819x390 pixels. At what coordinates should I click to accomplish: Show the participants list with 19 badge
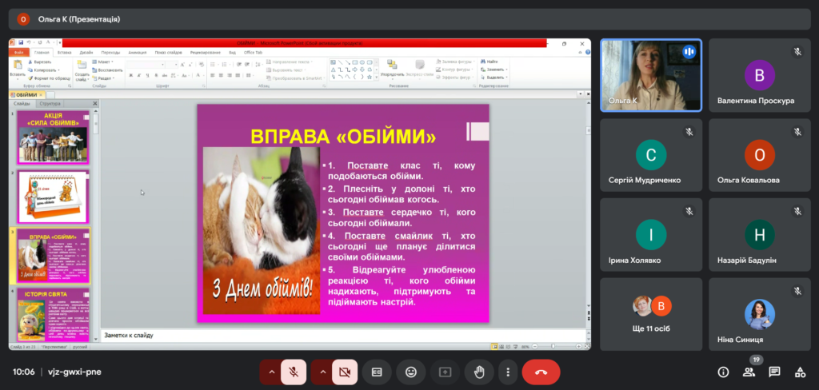pos(749,372)
